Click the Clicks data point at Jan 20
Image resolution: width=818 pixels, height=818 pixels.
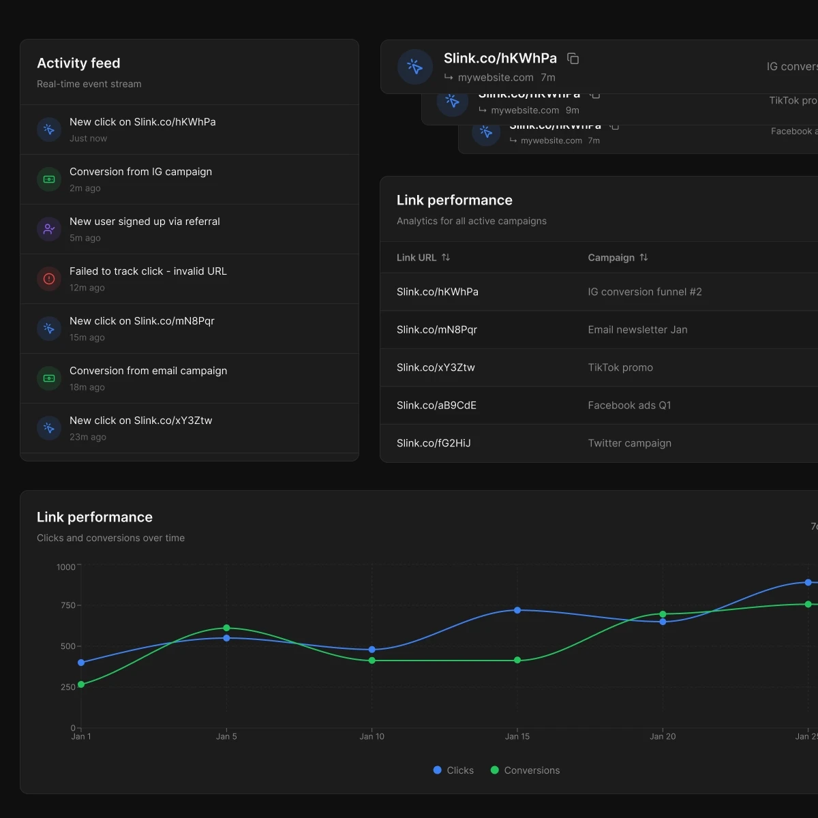pyautogui.click(x=663, y=622)
